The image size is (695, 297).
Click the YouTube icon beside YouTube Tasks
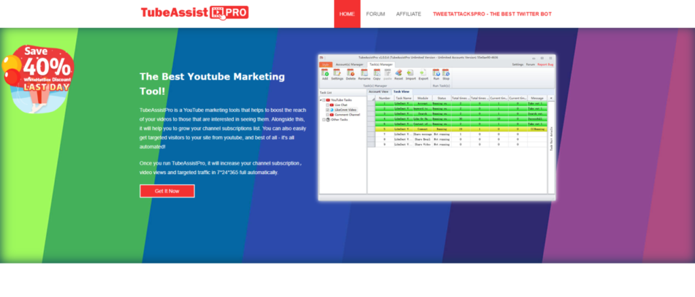328,100
